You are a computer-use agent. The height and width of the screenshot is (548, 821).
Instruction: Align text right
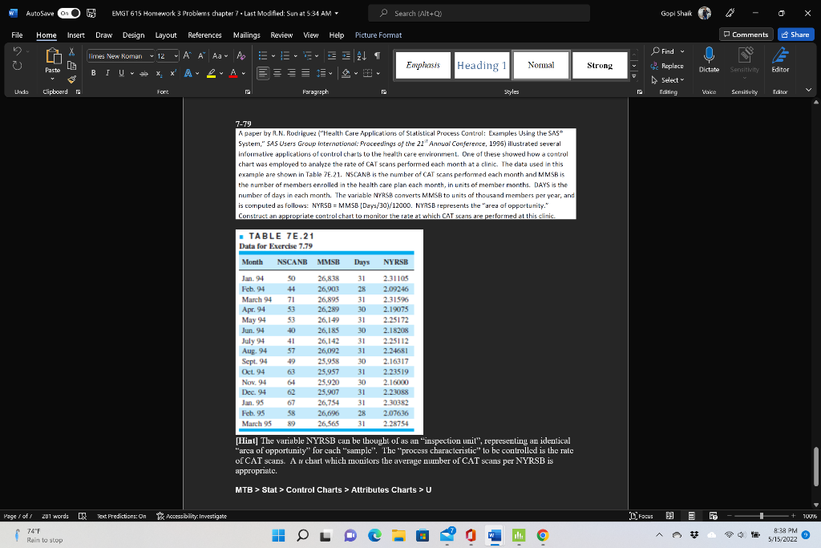tap(292, 73)
